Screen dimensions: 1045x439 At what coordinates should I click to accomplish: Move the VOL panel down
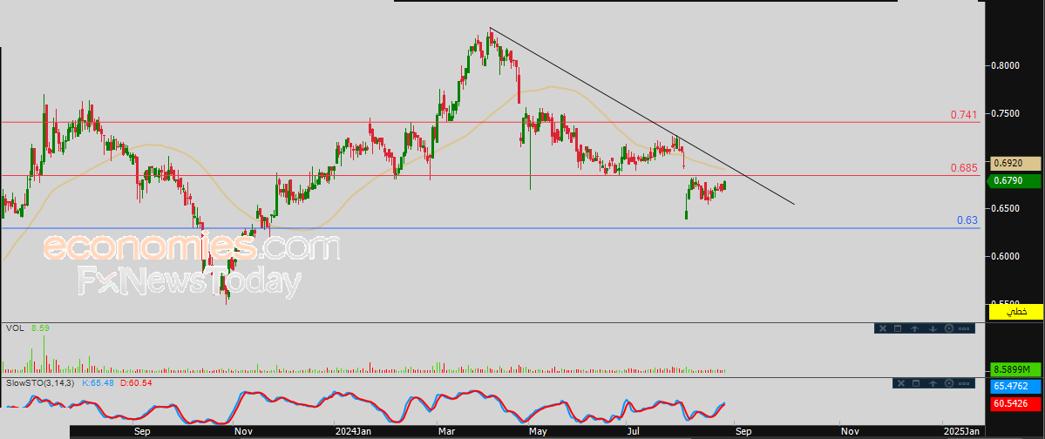(932, 328)
